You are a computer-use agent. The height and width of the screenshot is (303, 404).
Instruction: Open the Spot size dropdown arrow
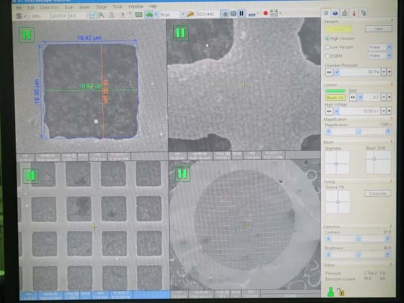(x=360, y=97)
